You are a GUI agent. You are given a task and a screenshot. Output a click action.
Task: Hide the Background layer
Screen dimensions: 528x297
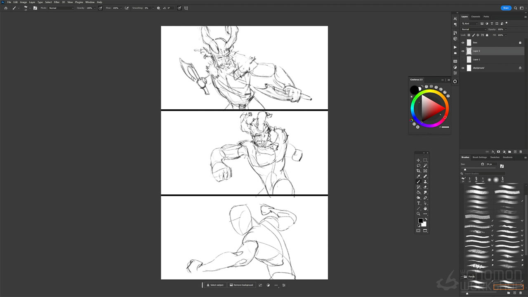pos(463,68)
